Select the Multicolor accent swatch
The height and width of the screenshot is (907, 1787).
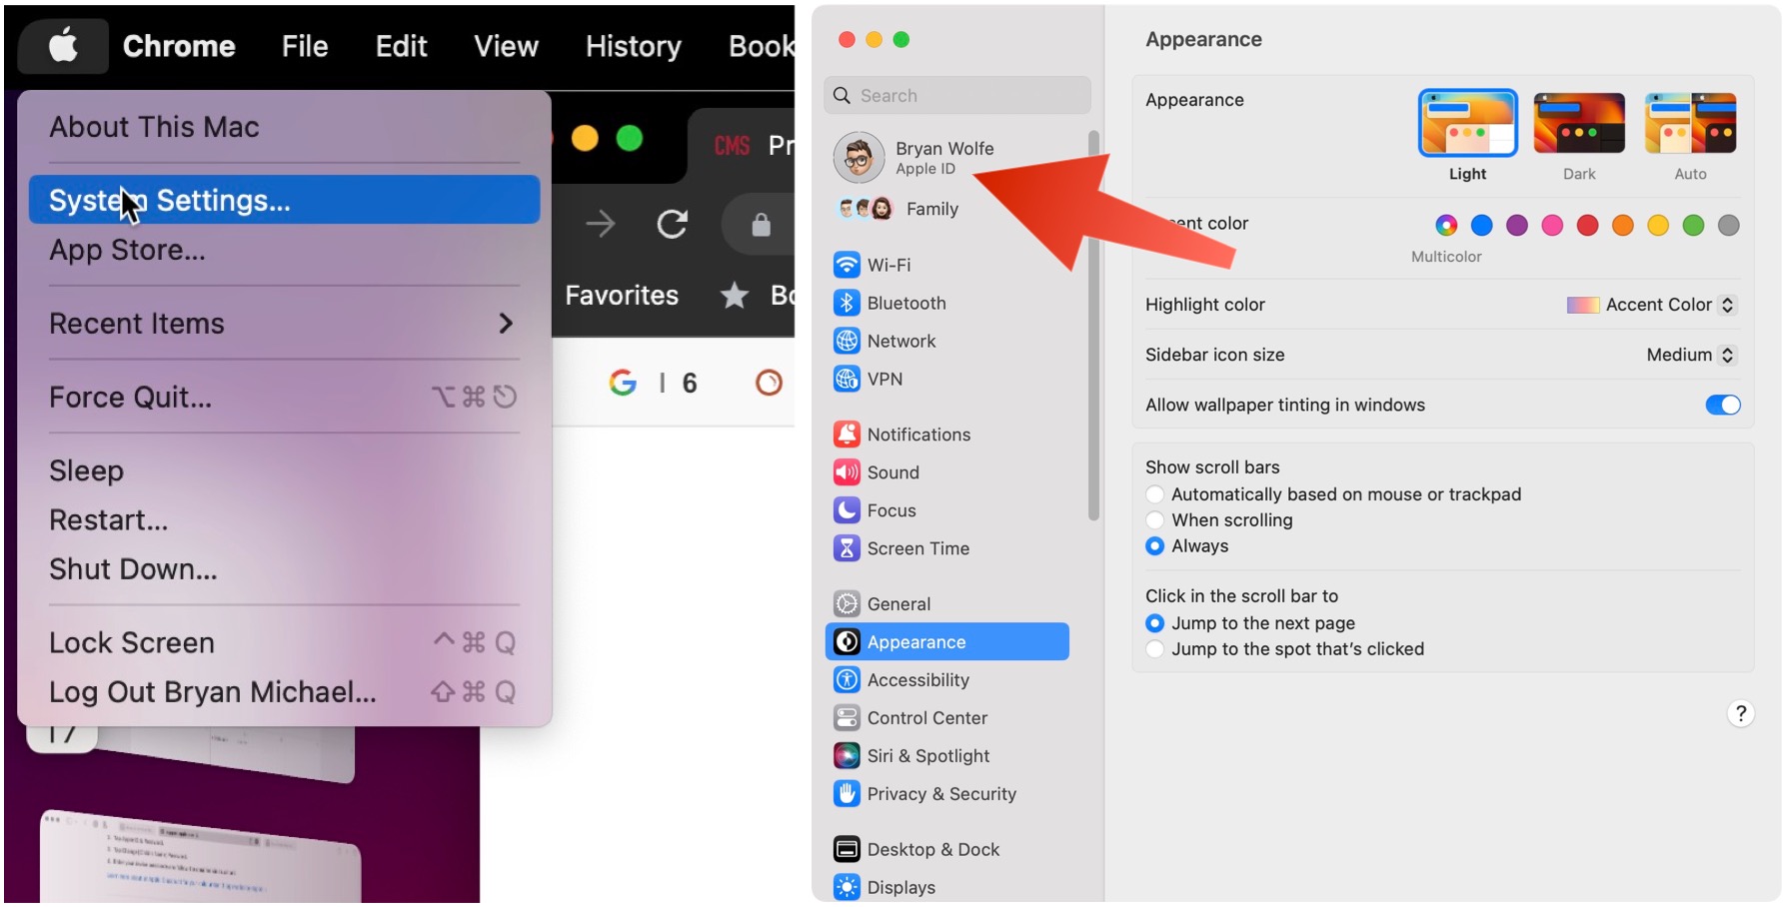coord(1446,226)
